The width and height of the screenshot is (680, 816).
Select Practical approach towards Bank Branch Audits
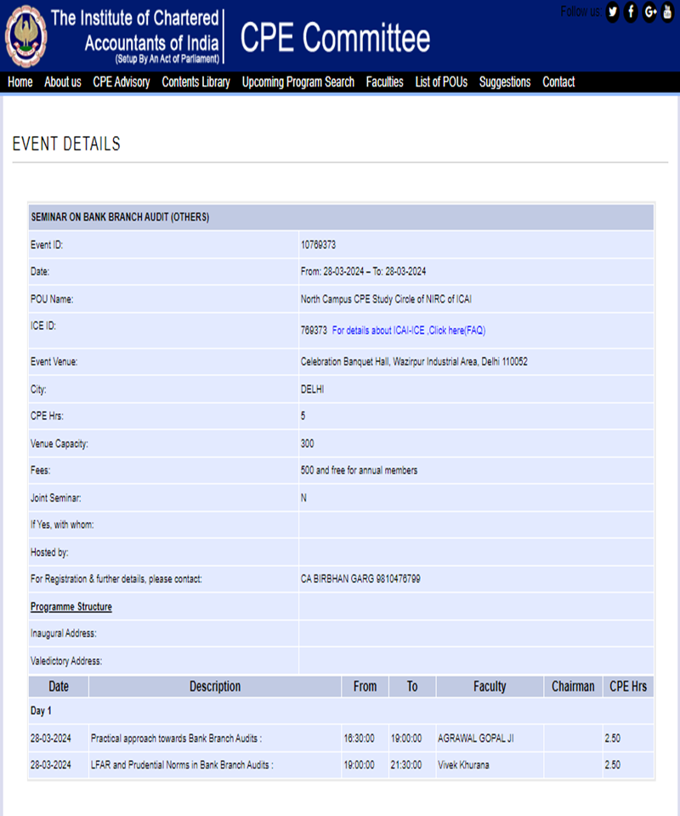click(x=176, y=739)
